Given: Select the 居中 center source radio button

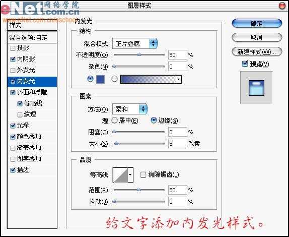Looking at the screenshot, I should (x=114, y=121).
